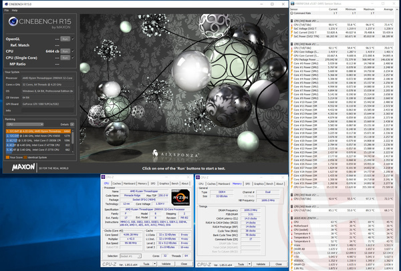
Task: Select ranking row with score 6464
Action: pos(38,131)
